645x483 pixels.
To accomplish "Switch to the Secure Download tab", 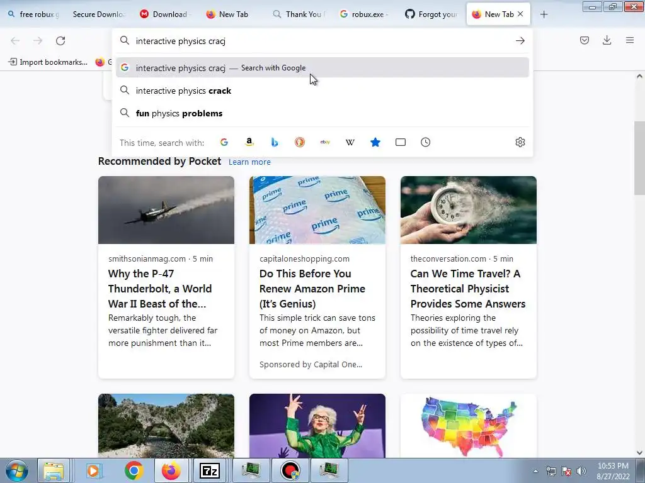I will (x=99, y=14).
